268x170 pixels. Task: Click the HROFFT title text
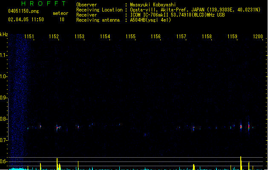coord(44,3)
